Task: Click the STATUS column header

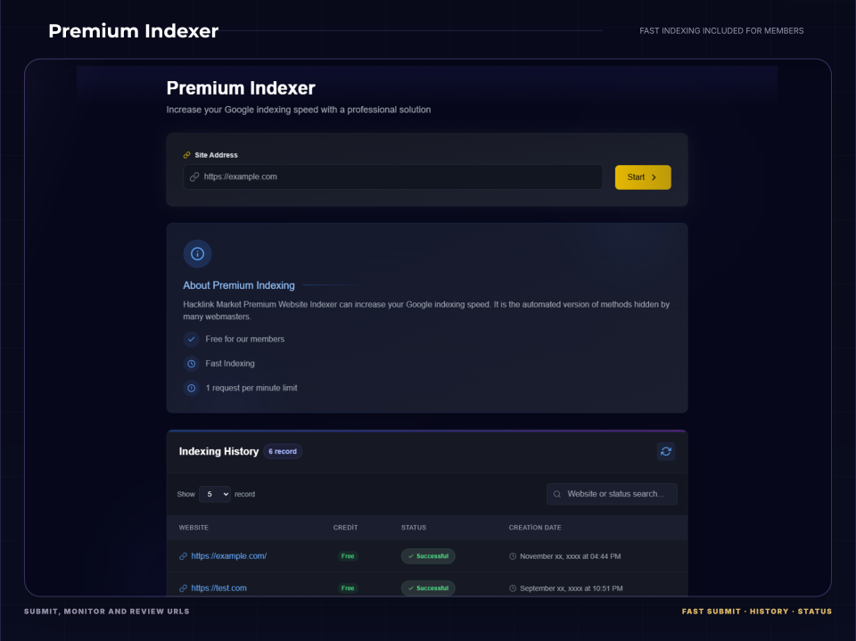Action: [x=414, y=528]
